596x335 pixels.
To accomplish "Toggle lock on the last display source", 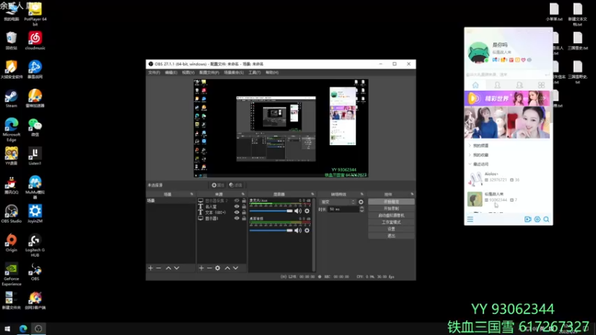I will click(x=244, y=218).
